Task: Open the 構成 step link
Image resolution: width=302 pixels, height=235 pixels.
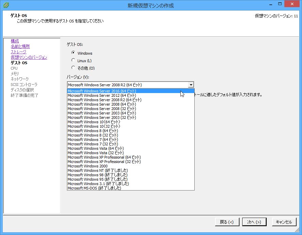Action: click(15, 41)
